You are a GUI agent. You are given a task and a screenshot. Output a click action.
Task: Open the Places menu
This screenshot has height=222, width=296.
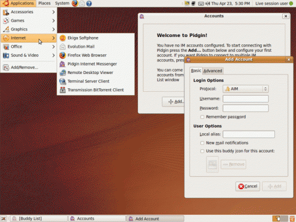(x=44, y=3)
